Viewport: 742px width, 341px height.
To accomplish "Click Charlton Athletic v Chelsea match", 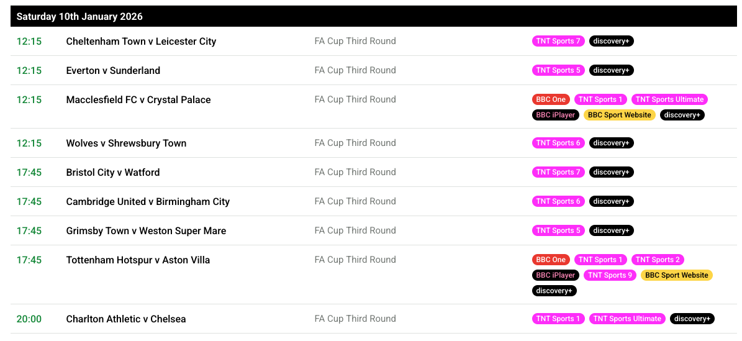I will pos(126,319).
